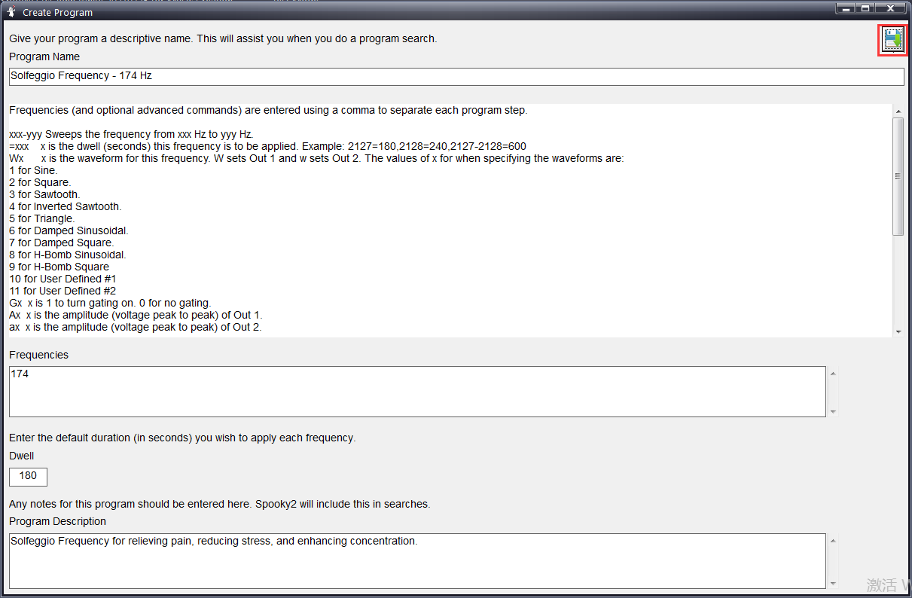The height and width of the screenshot is (598, 912).
Task: Click the save program floppy disk icon
Action: [x=893, y=40]
